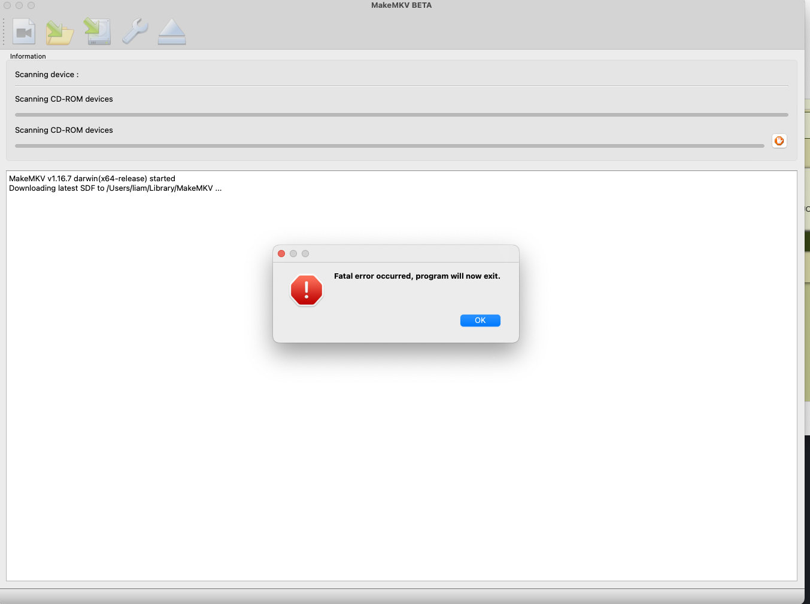810x604 pixels.
Task: Click the red error exclamation icon
Action: pyautogui.click(x=307, y=291)
